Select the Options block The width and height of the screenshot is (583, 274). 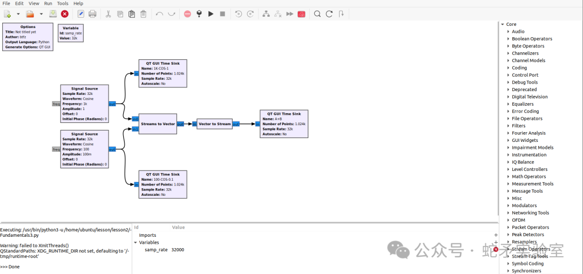(28, 37)
